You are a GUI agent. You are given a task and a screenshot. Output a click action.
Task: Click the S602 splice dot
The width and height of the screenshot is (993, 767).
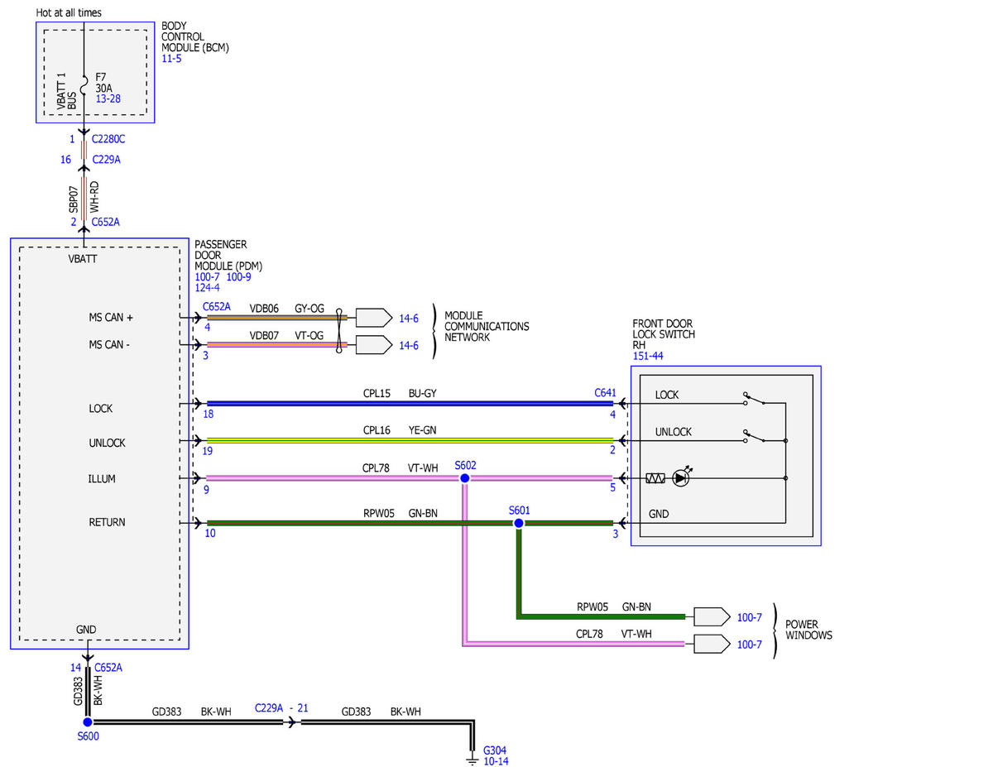click(x=465, y=478)
